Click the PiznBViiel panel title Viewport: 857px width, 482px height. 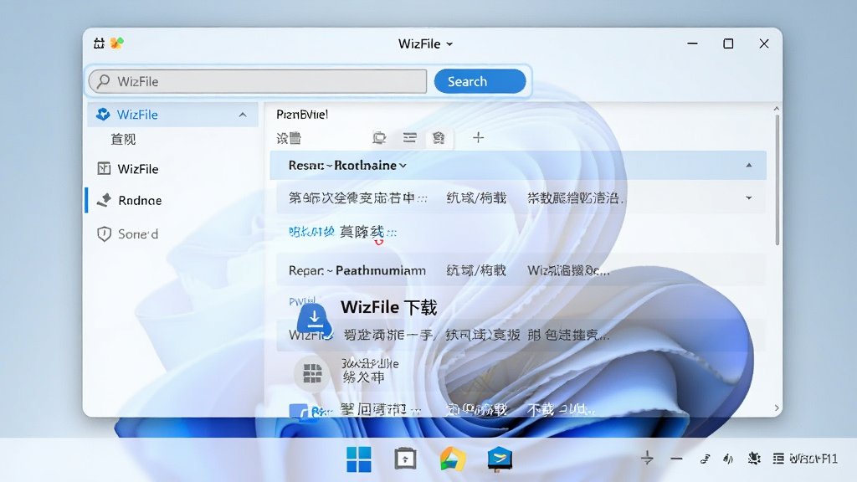point(302,114)
